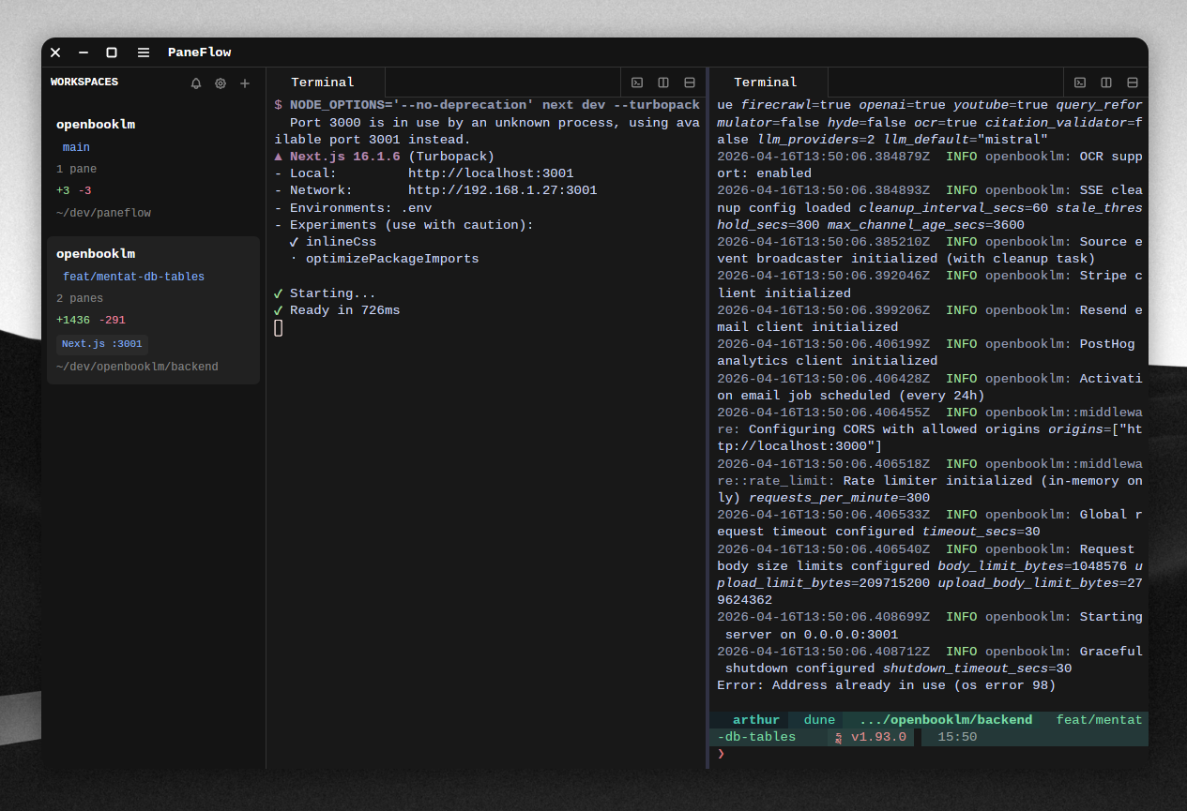Click the Next.js :3001 badge
Viewport: 1187px width, 811px height.
pyautogui.click(x=101, y=343)
